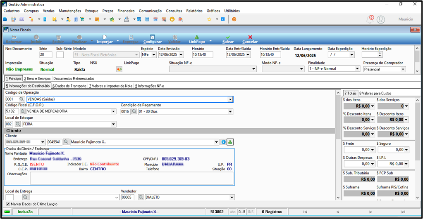
Task: Search Local de Estoque with magnifier icon
Action: tap(17, 124)
